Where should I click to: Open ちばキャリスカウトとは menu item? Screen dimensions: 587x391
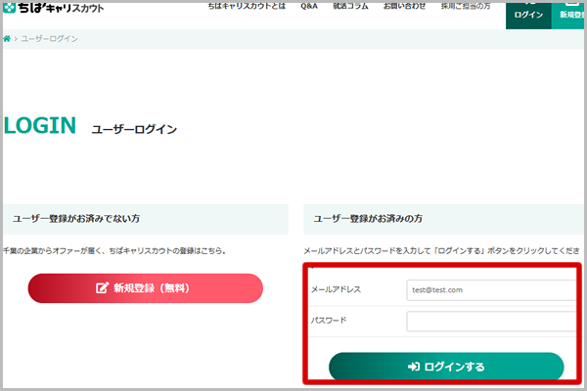(x=247, y=6)
